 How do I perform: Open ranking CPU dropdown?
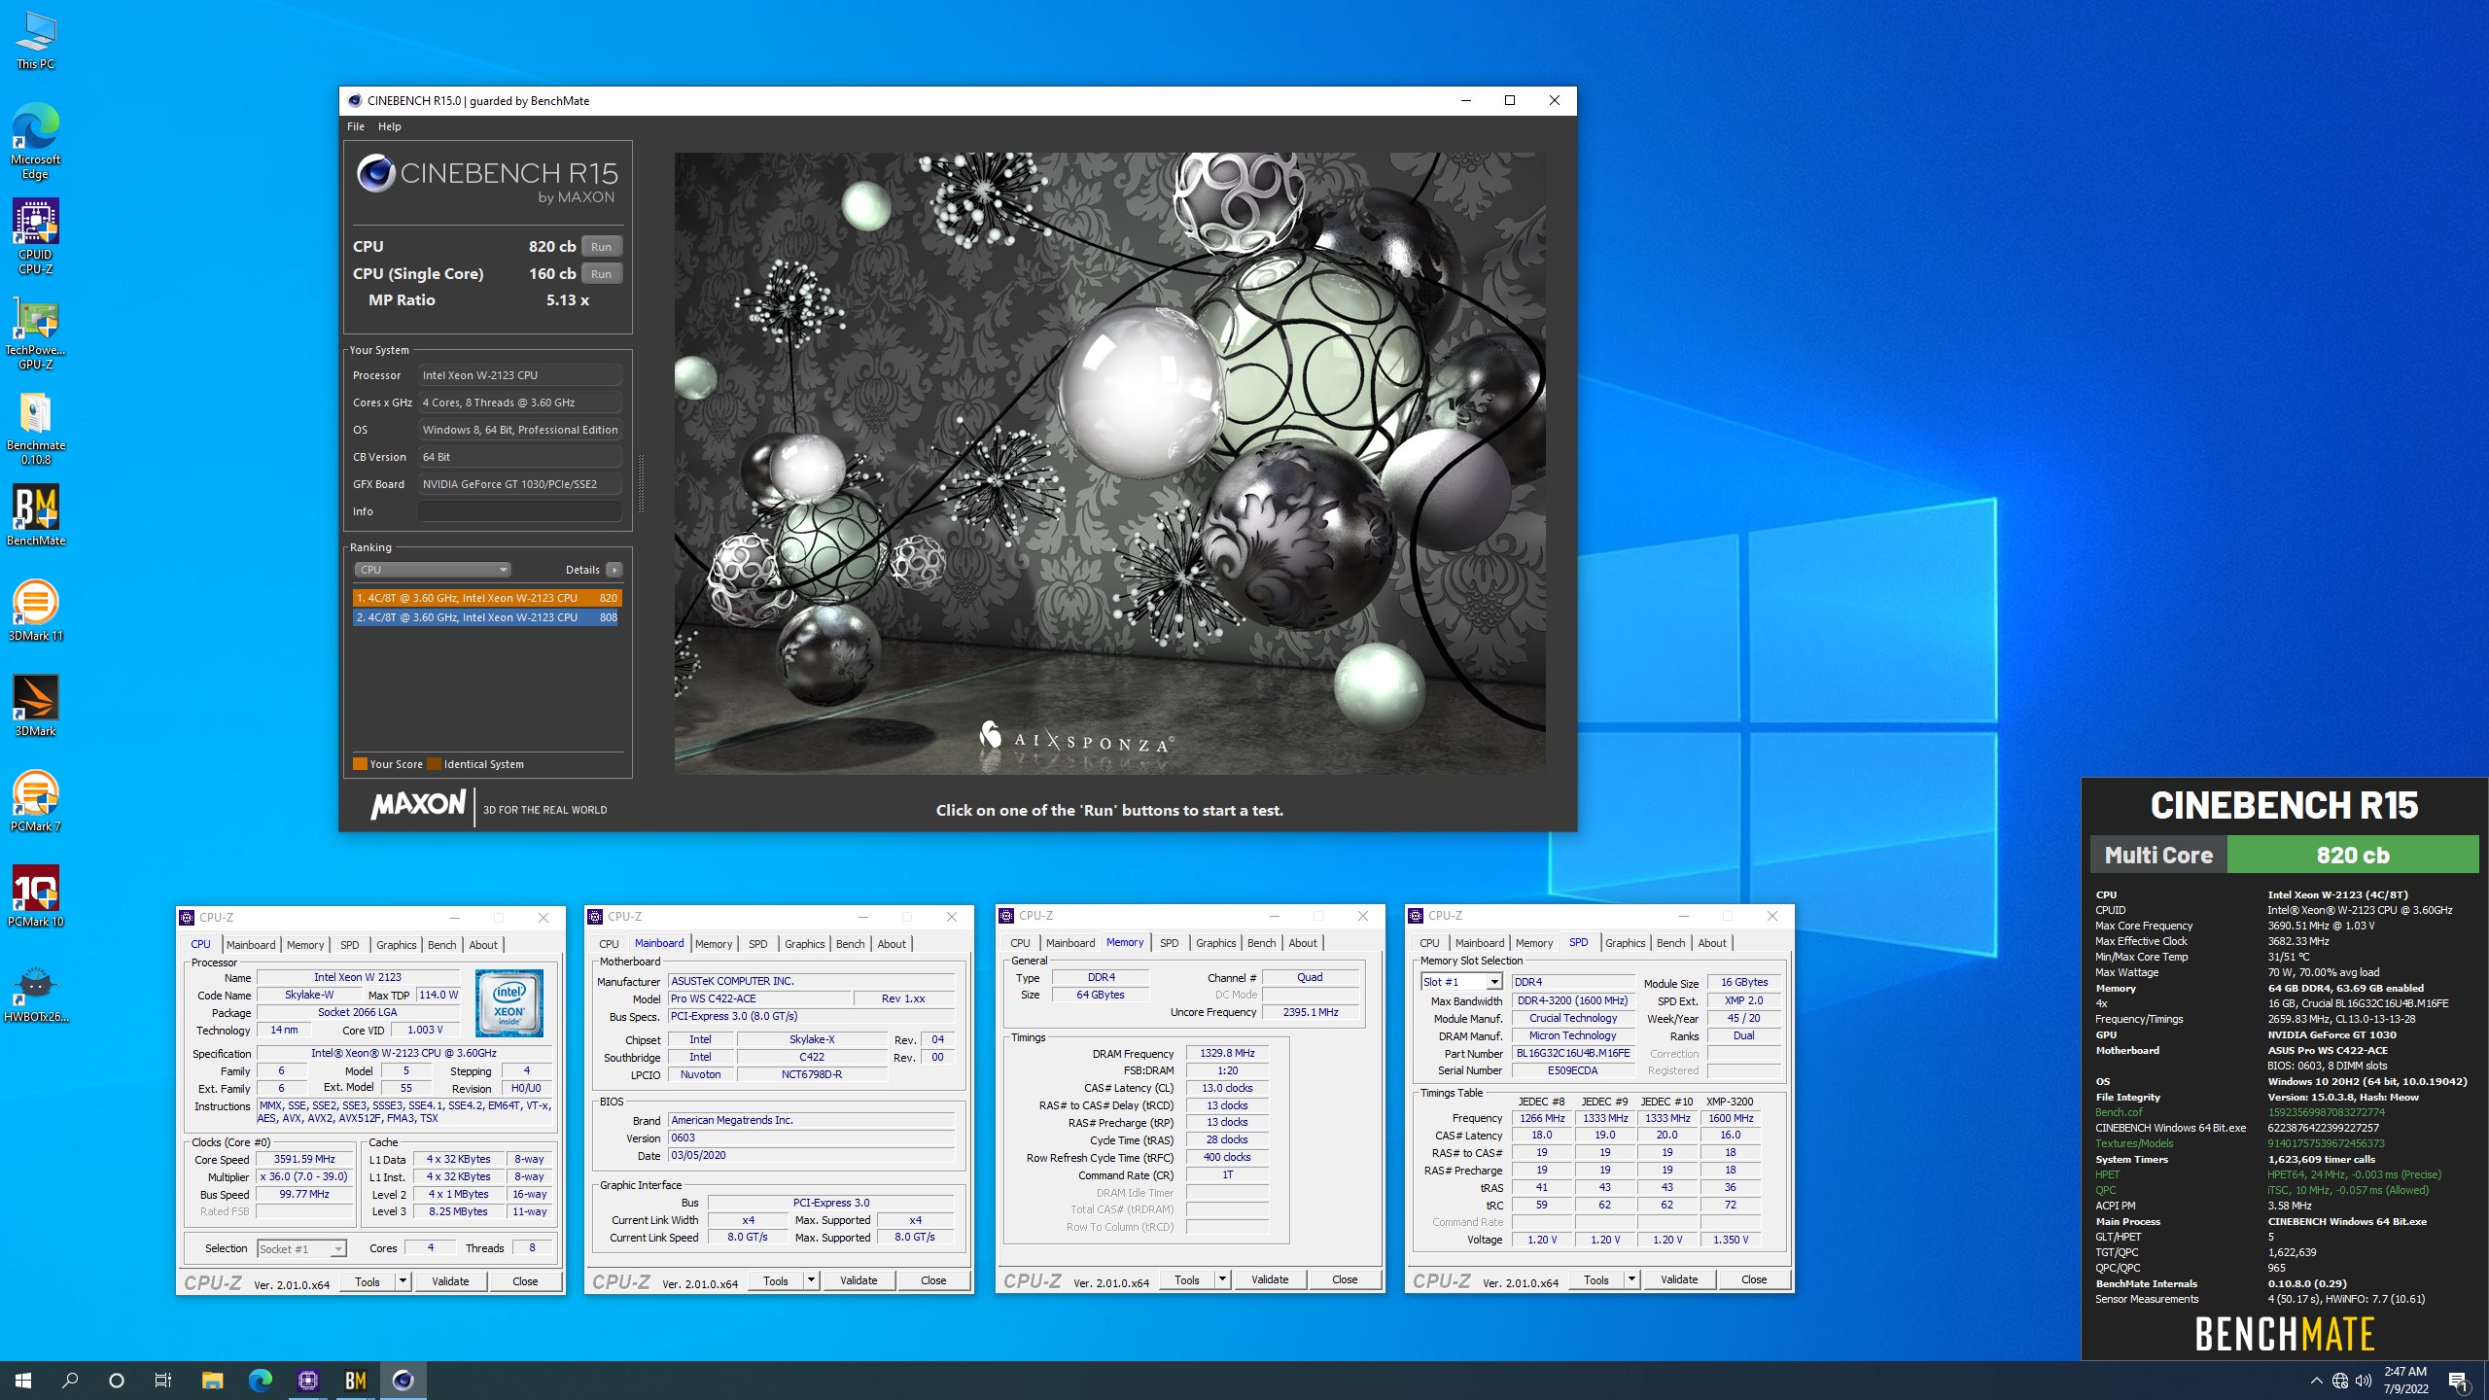coord(432,570)
